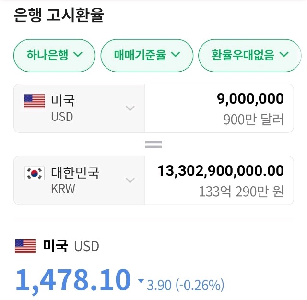
Task: Click the 13,302,900,000.00 amount field
Action: tap(221, 171)
